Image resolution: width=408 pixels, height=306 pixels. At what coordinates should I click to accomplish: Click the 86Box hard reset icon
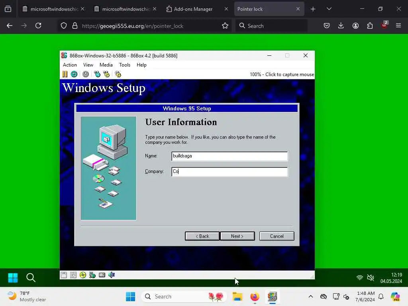(74, 75)
